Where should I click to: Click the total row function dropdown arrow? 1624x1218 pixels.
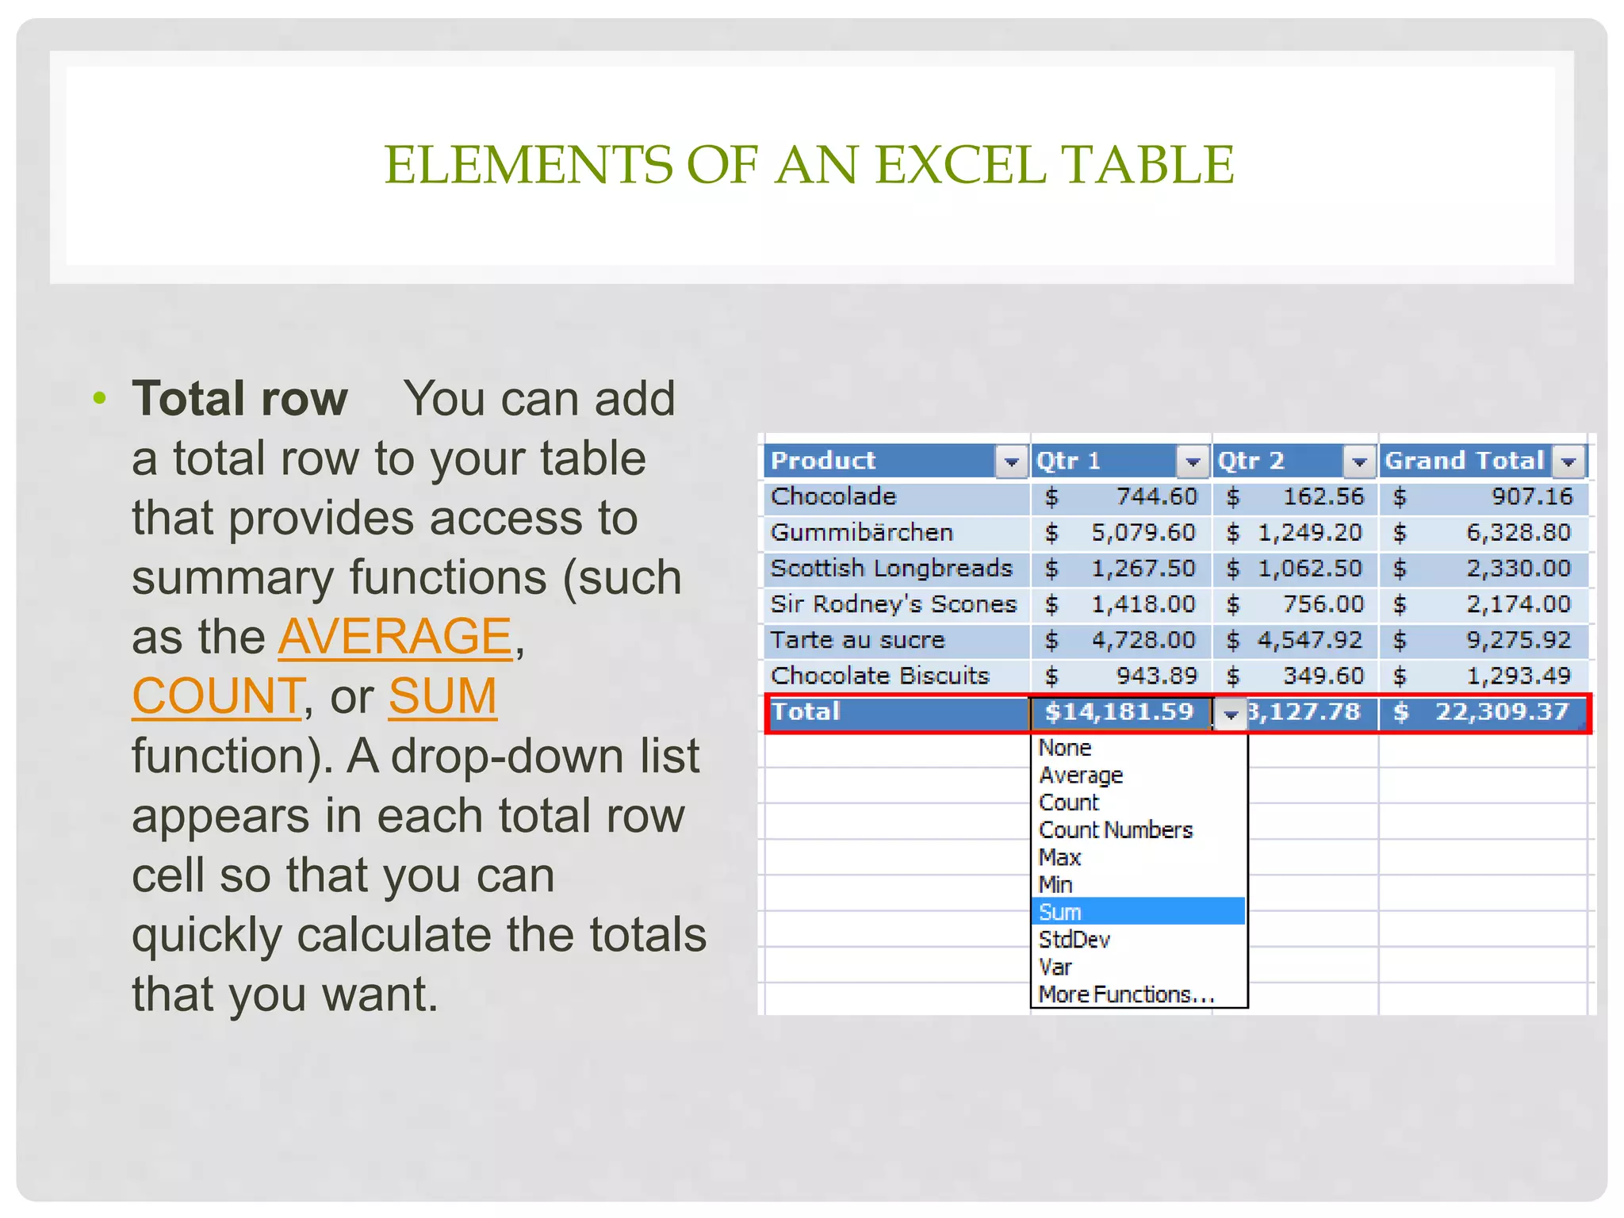coord(1231,714)
